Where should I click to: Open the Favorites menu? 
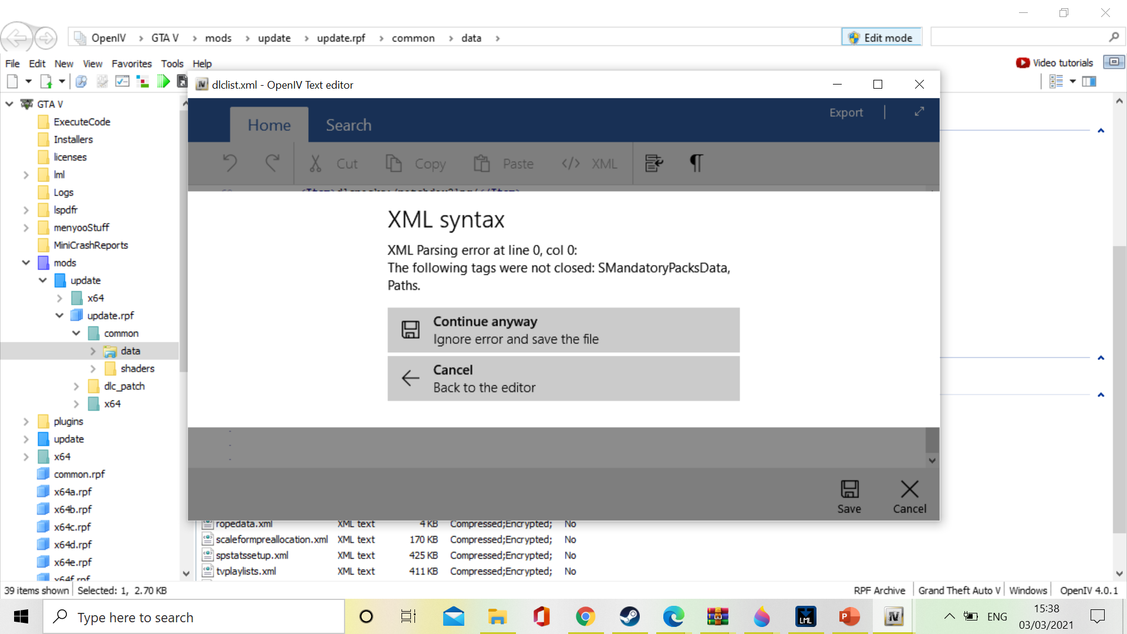tap(131, 63)
